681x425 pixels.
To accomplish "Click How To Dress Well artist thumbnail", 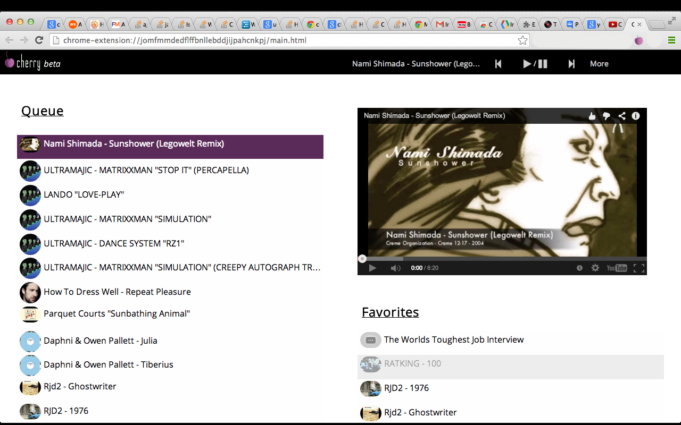I will (x=30, y=293).
